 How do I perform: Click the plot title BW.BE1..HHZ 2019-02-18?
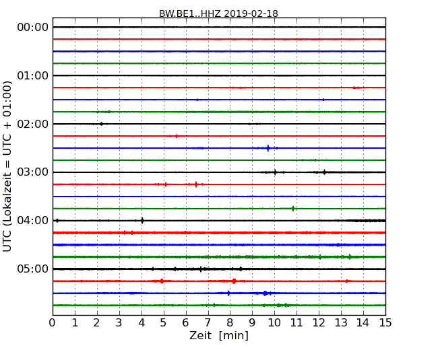click(x=218, y=13)
